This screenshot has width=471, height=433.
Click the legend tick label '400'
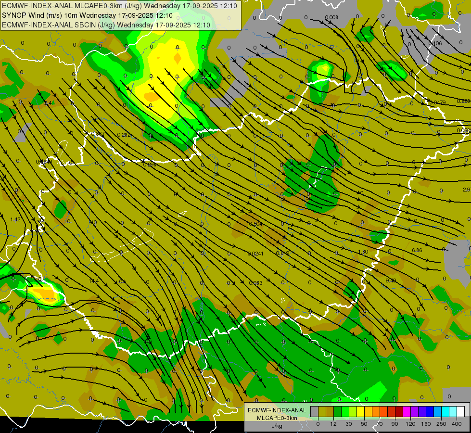(457, 424)
